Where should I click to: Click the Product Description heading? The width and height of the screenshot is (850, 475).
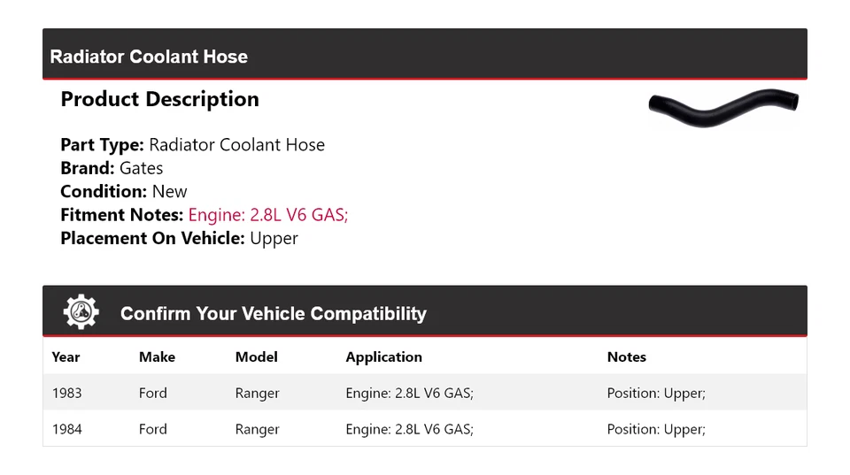pyautogui.click(x=159, y=99)
